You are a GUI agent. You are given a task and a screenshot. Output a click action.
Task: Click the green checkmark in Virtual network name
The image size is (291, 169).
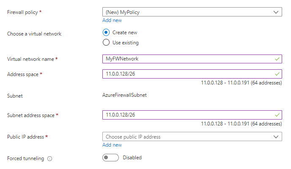pyautogui.click(x=277, y=59)
